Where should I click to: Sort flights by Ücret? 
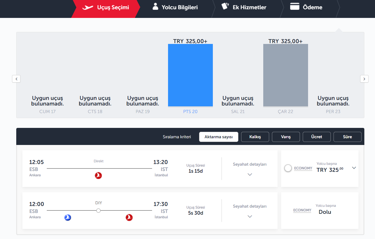(316, 137)
